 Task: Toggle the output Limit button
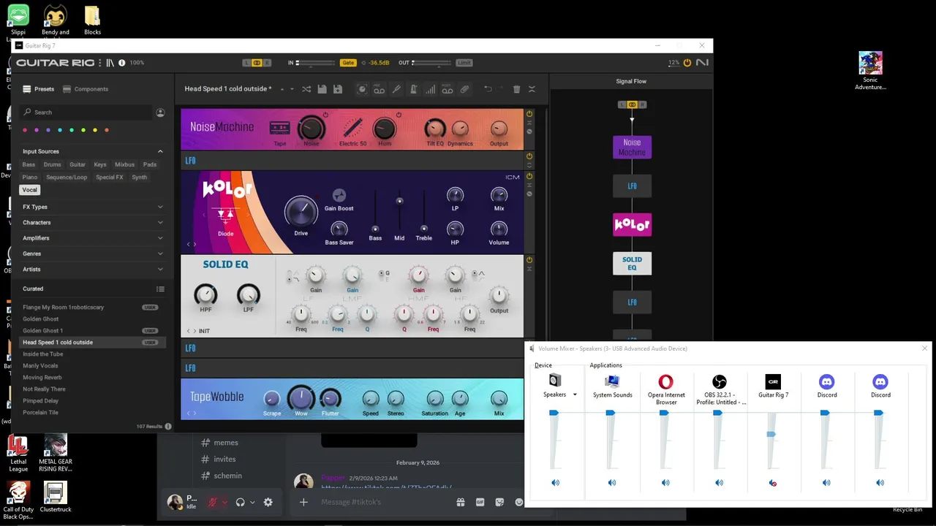[x=464, y=63]
